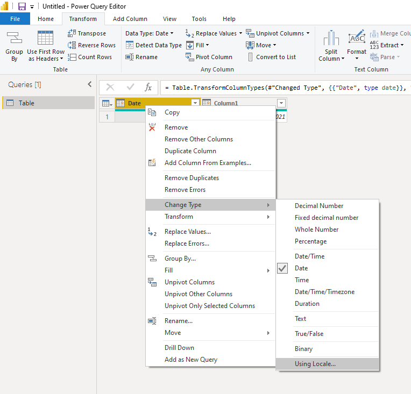Click the Replace Values ribbon icon
This screenshot has height=394, width=411.
click(x=189, y=33)
